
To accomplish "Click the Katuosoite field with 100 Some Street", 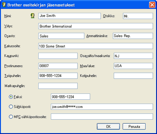I will [95, 46].
